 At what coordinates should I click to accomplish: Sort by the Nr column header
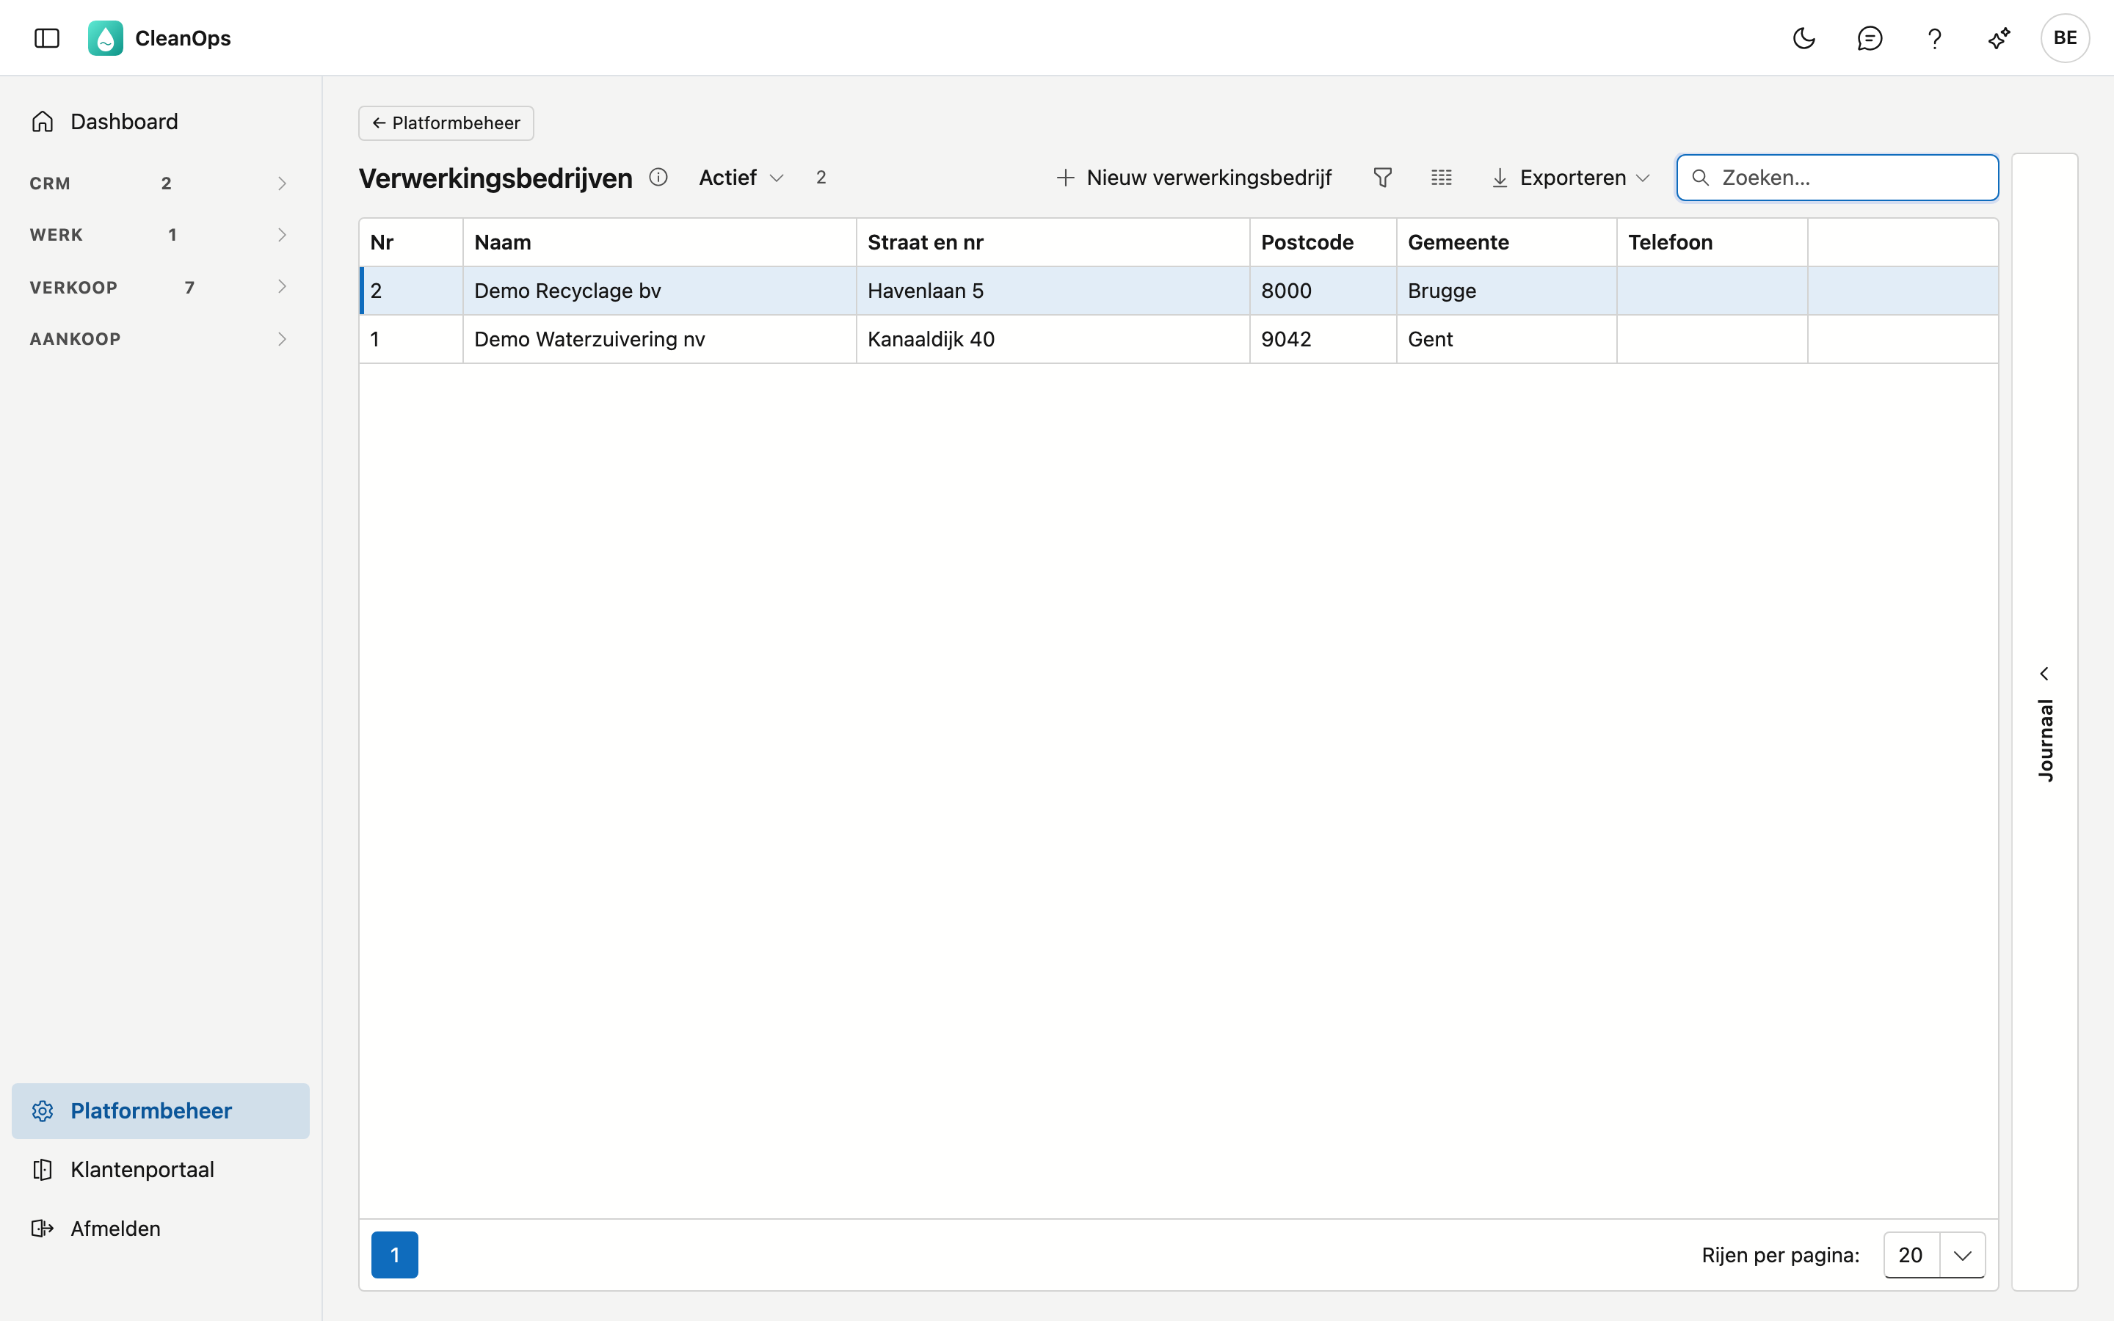(412, 242)
